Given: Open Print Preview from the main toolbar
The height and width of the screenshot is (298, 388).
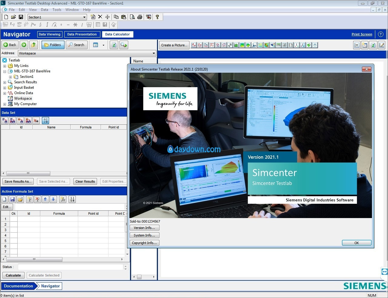Looking at the screenshot, I should coord(132,17).
